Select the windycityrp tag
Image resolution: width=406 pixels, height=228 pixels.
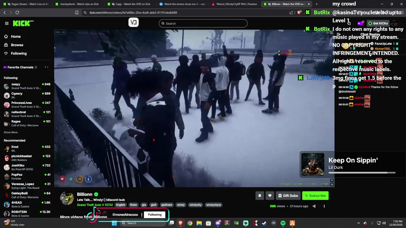(213, 205)
